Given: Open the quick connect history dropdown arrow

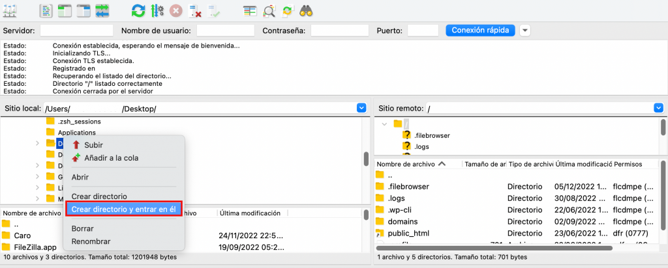Looking at the screenshot, I should click(525, 31).
